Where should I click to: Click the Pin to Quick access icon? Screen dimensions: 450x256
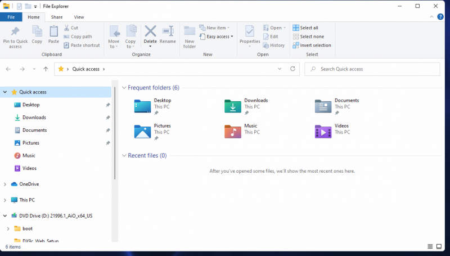15,32
